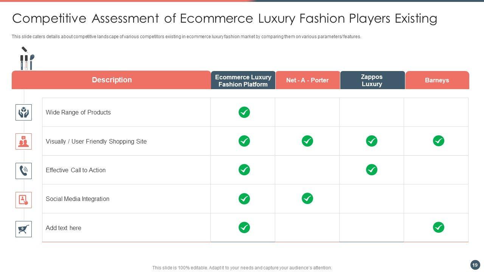Image resolution: width=484 pixels, height=272 pixels.
Task: Click empty Barneys cell in Wide Range of Products row
Action: click(x=436, y=112)
